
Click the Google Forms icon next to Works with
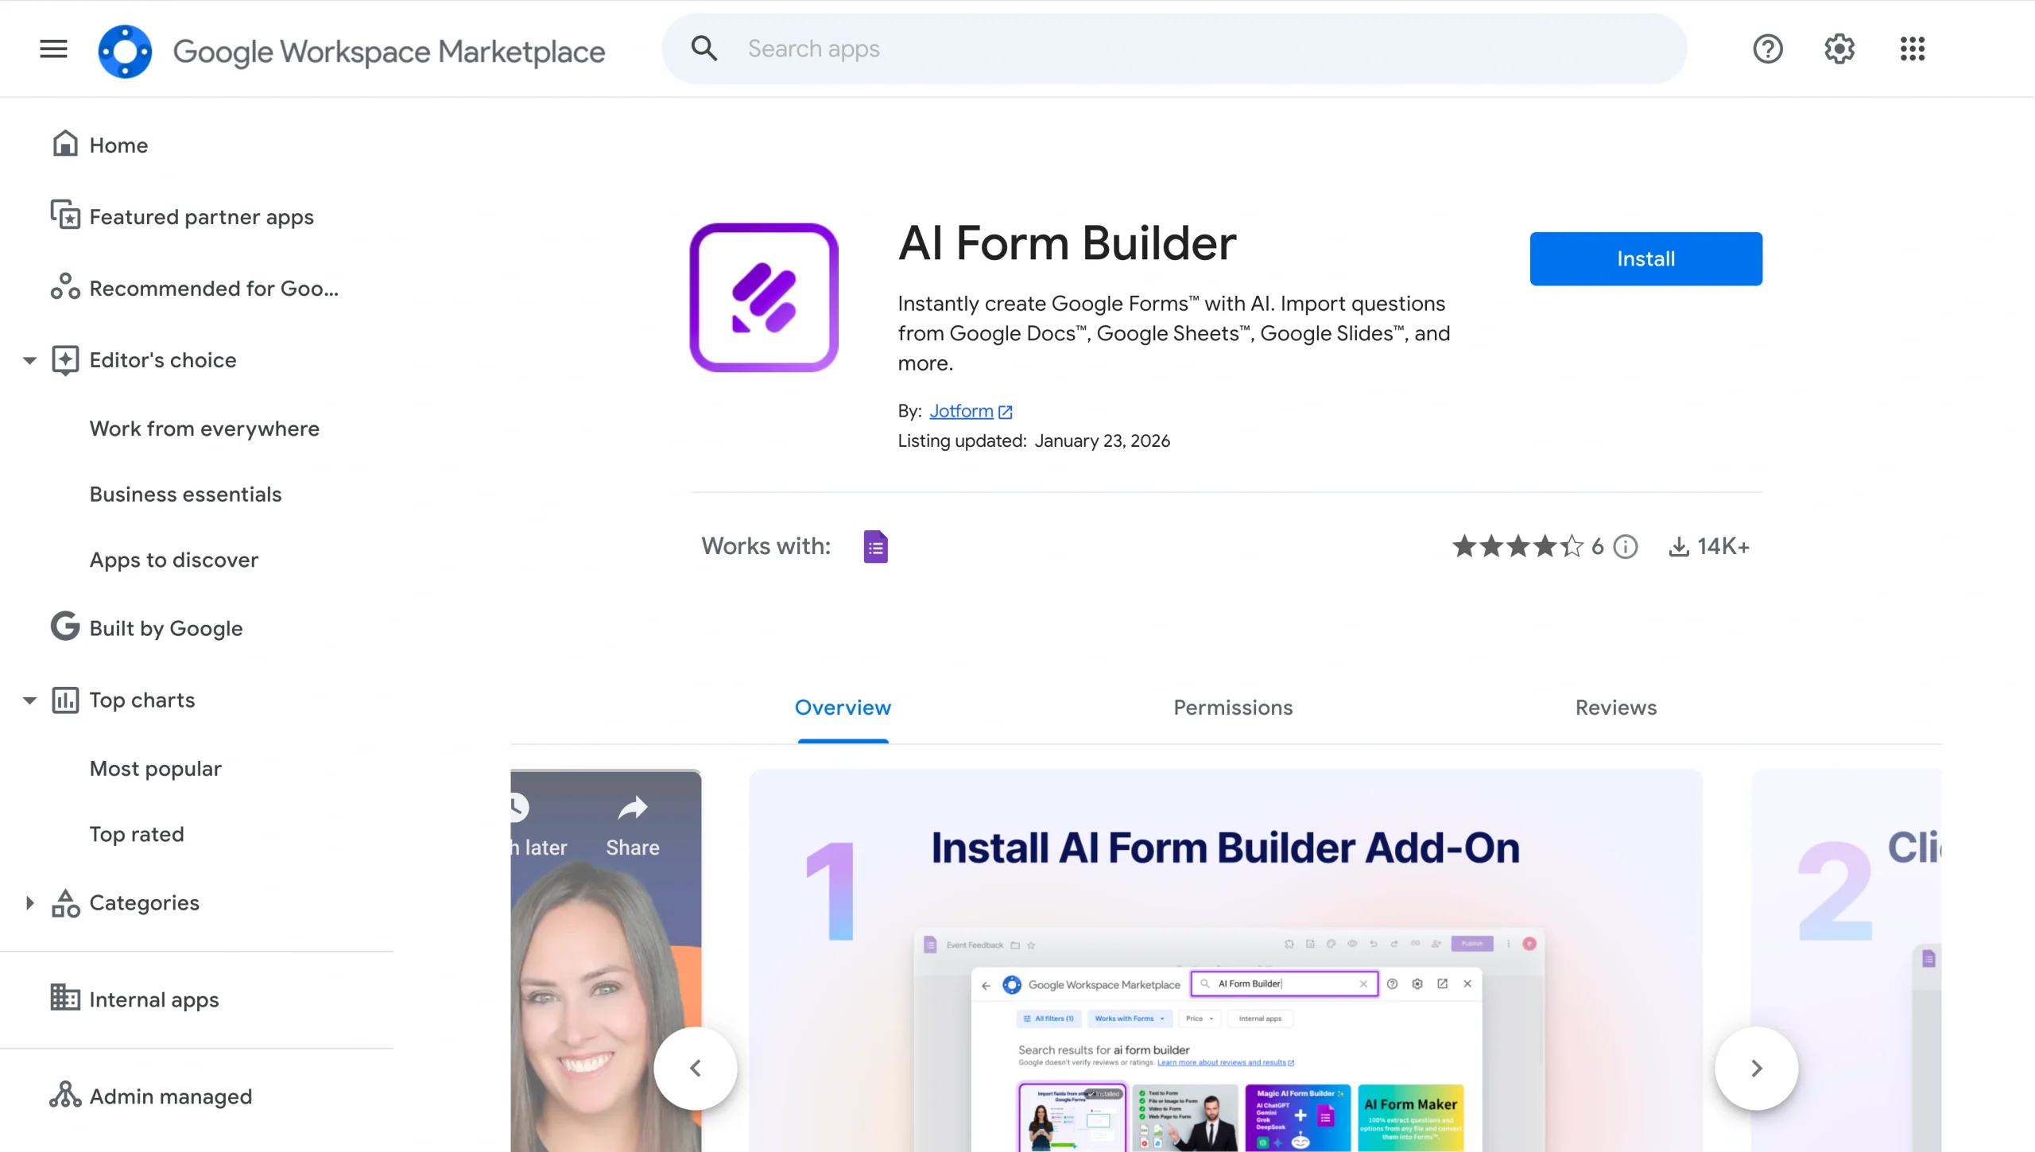tap(874, 546)
